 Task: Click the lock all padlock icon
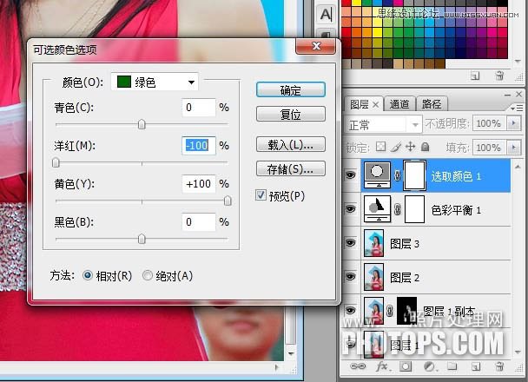pyautogui.click(x=426, y=147)
